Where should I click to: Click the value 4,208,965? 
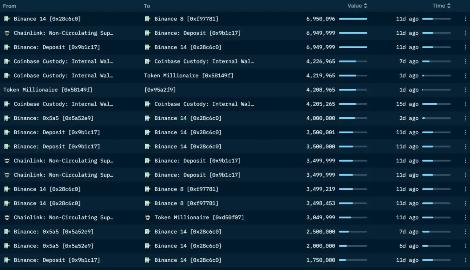pyautogui.click(x=321, y=90)
